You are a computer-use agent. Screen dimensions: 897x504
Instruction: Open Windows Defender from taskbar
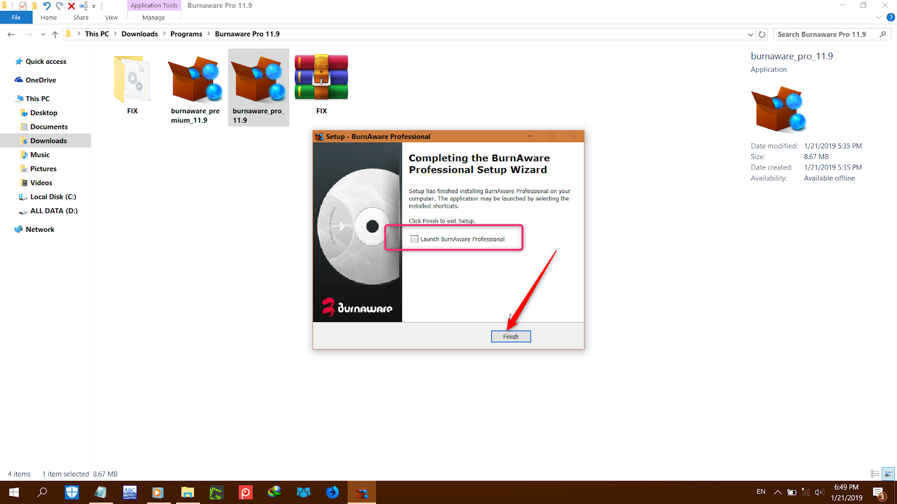72,492
